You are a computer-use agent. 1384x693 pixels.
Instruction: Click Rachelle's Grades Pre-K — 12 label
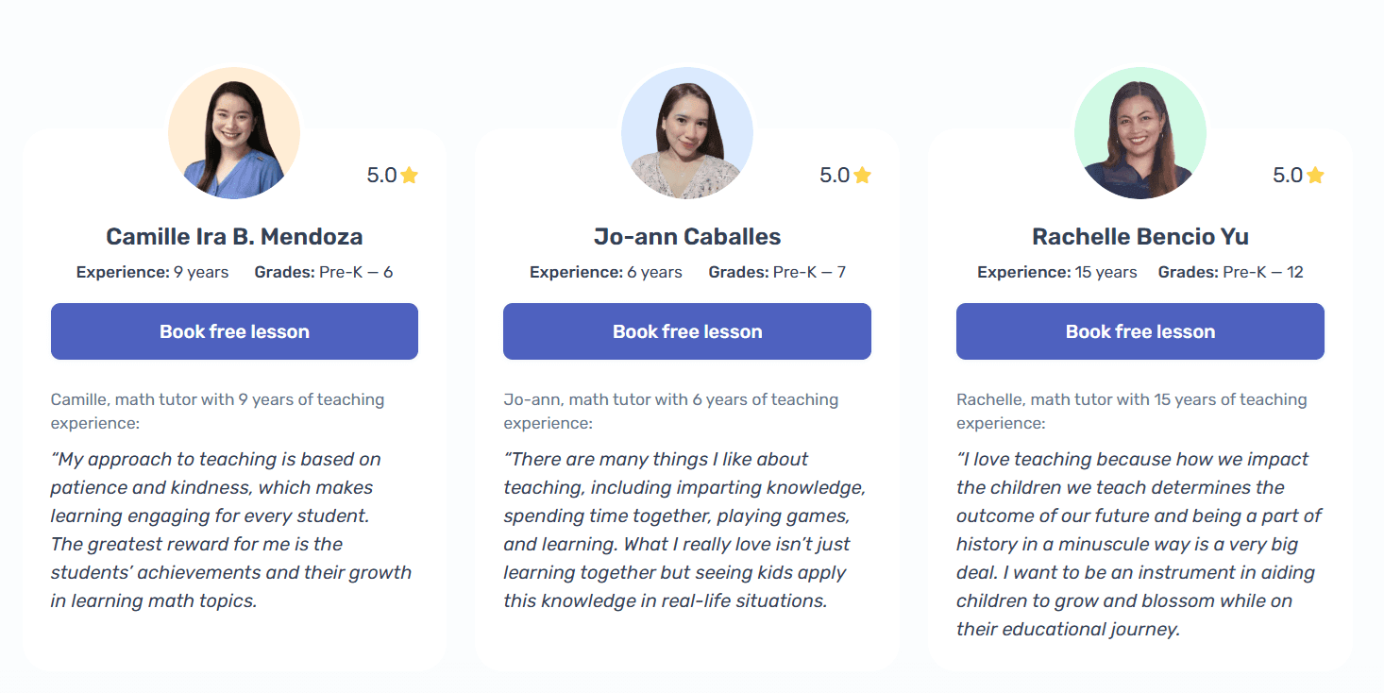point(1230,272)
